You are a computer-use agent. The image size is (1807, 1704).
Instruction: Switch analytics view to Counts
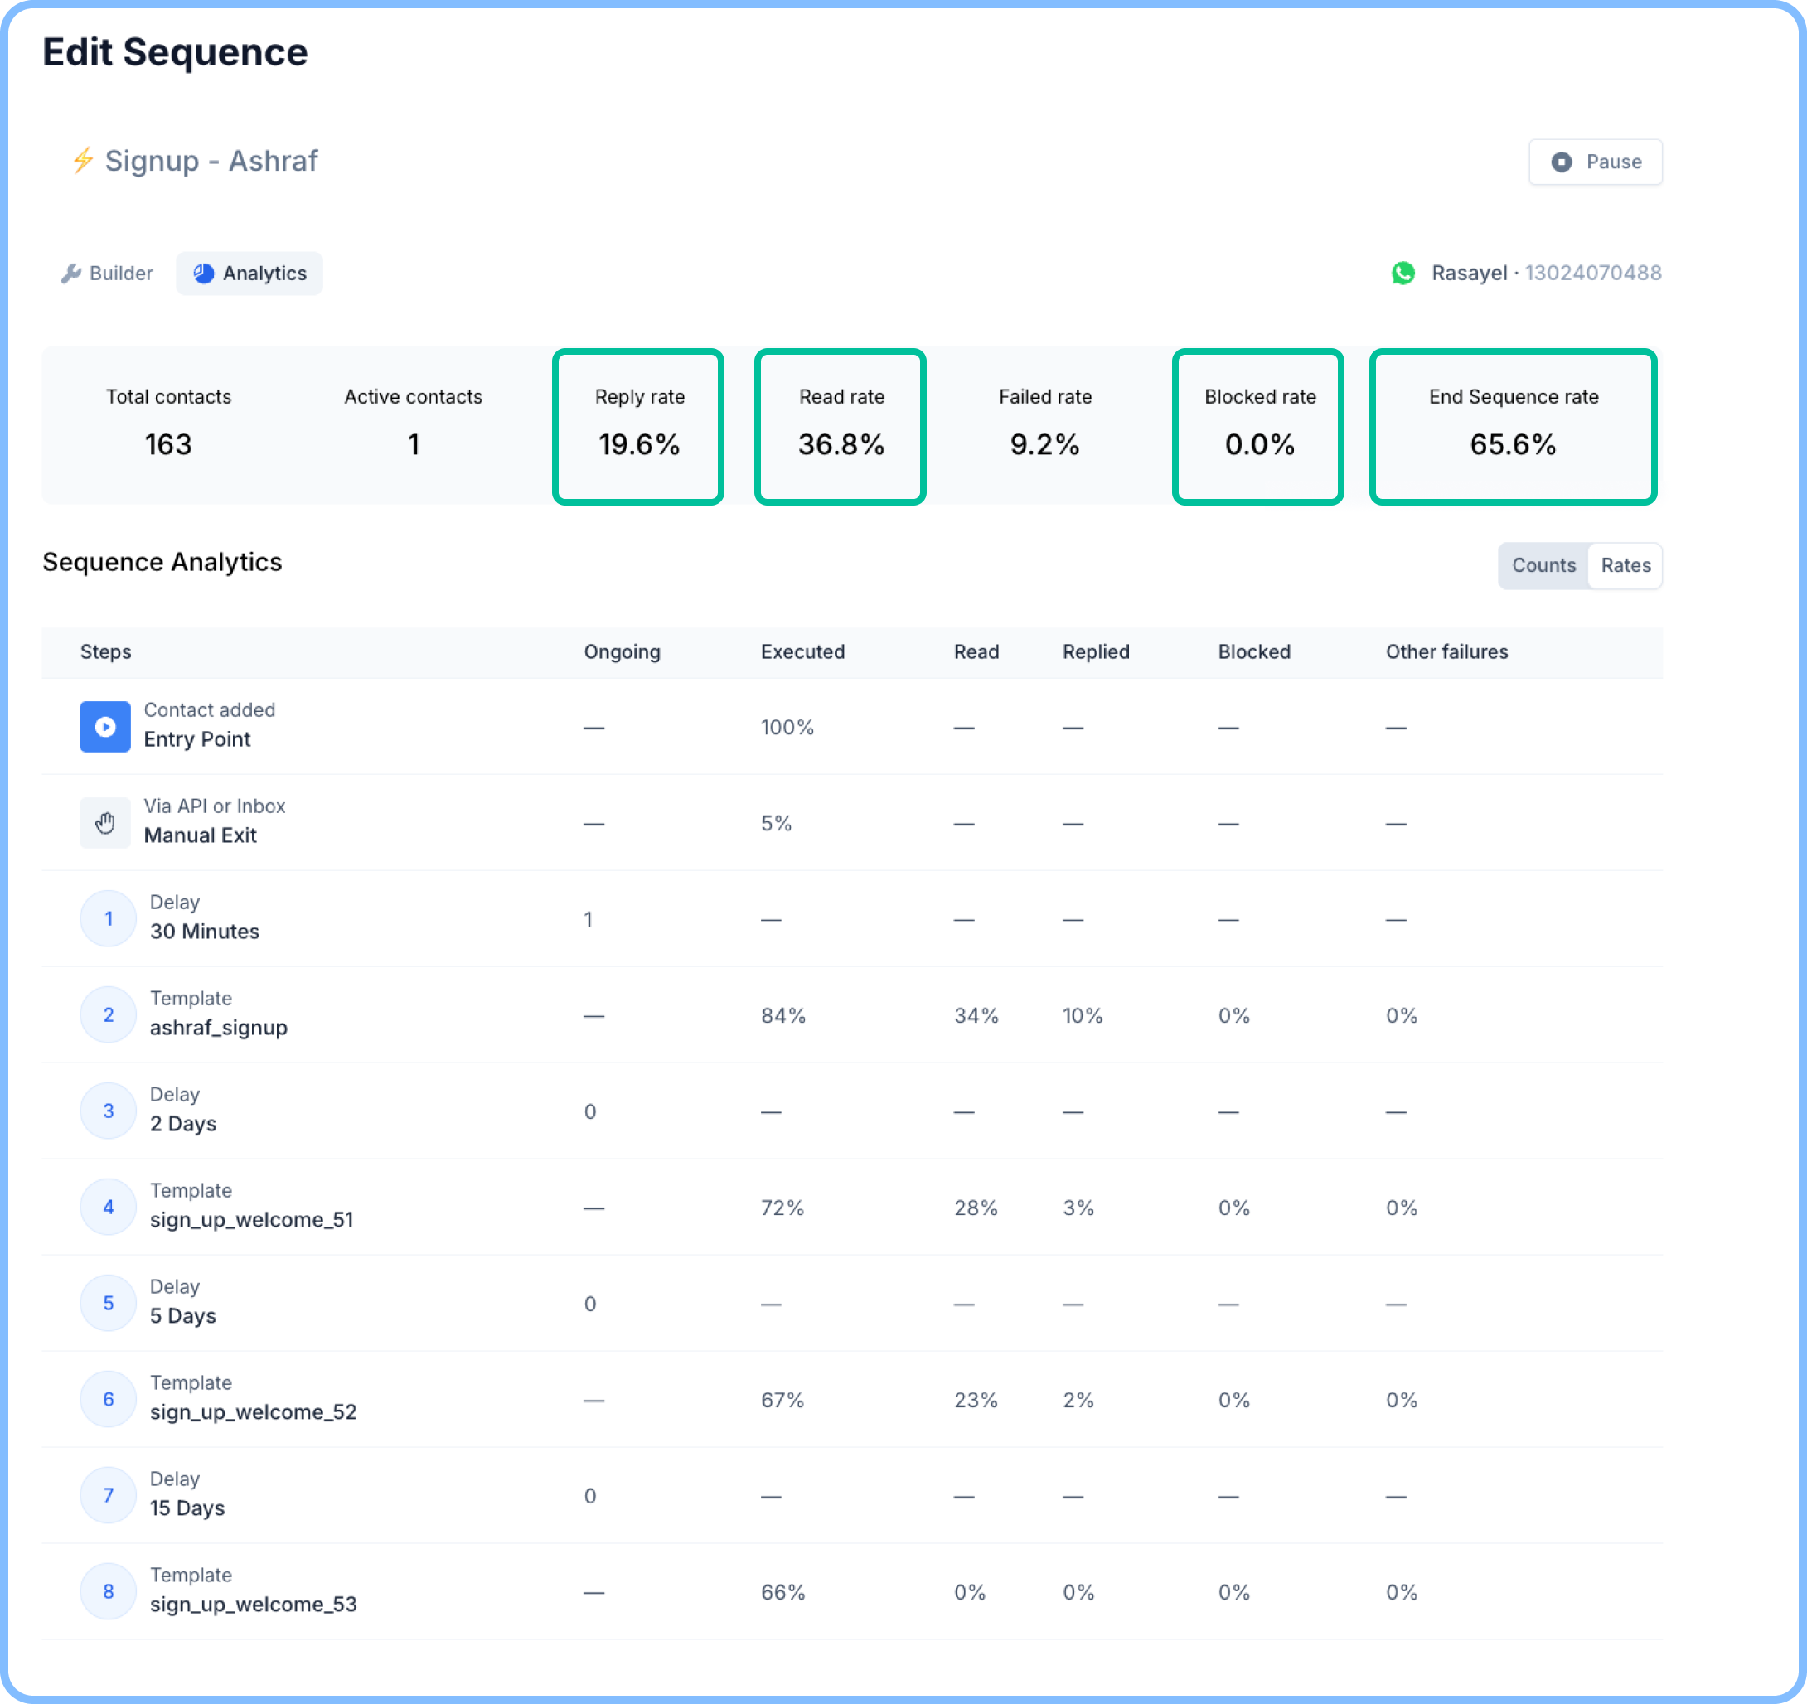1543,565
